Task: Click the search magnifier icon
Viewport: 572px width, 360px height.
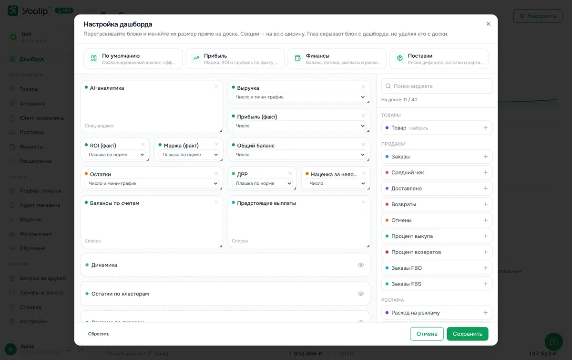Action: [388, 86]
